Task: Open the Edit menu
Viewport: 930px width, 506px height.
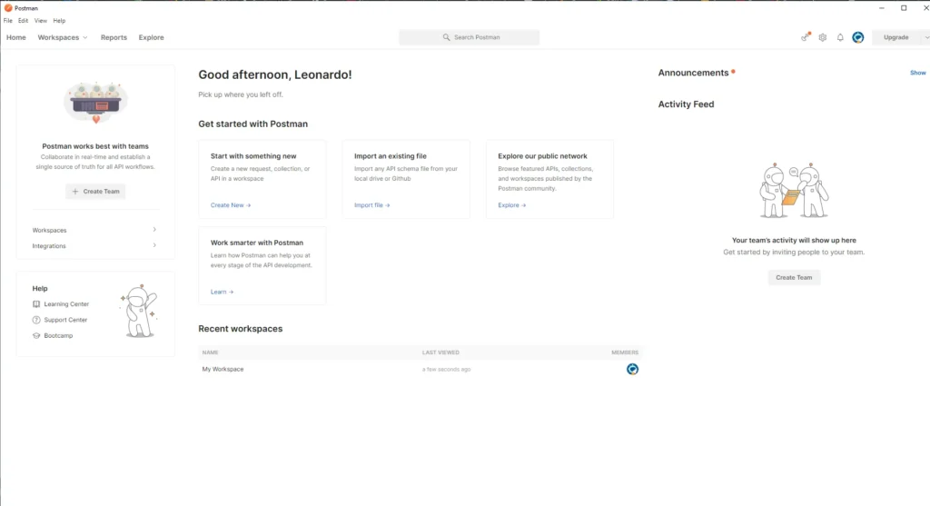Action: pyautogui.click(x=23, y=21)
